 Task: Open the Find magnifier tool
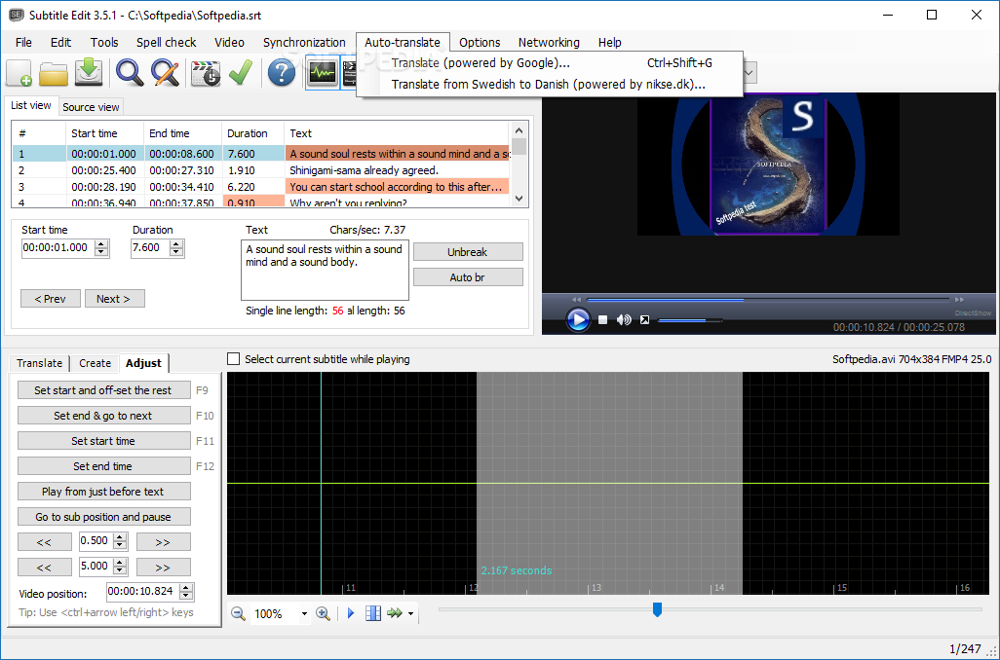[x=130, y=73]
